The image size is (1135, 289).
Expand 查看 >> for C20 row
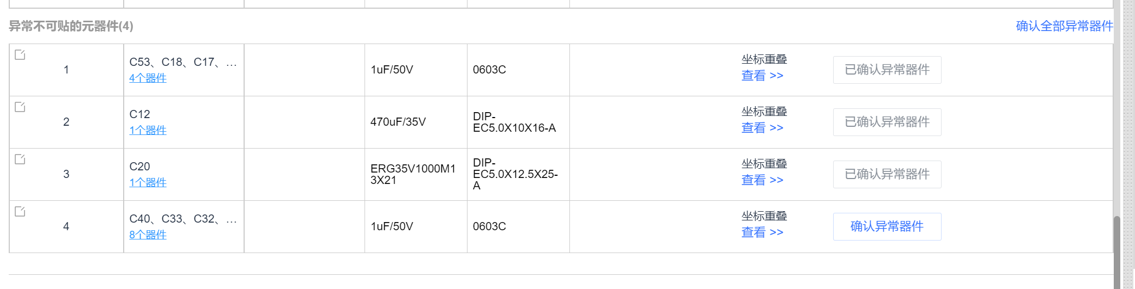pos(762,180)
